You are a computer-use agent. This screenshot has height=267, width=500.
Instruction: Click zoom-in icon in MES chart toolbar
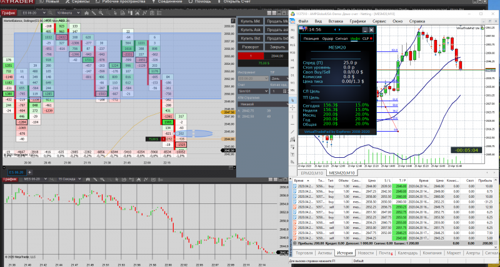click(101, 179)
